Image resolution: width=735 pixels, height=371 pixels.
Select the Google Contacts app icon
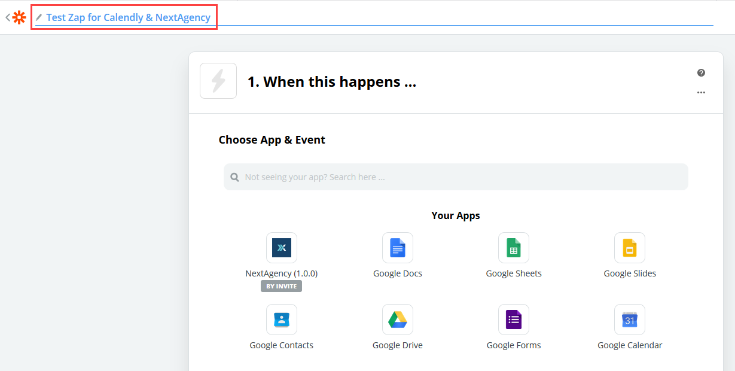[x=282, y=320]
